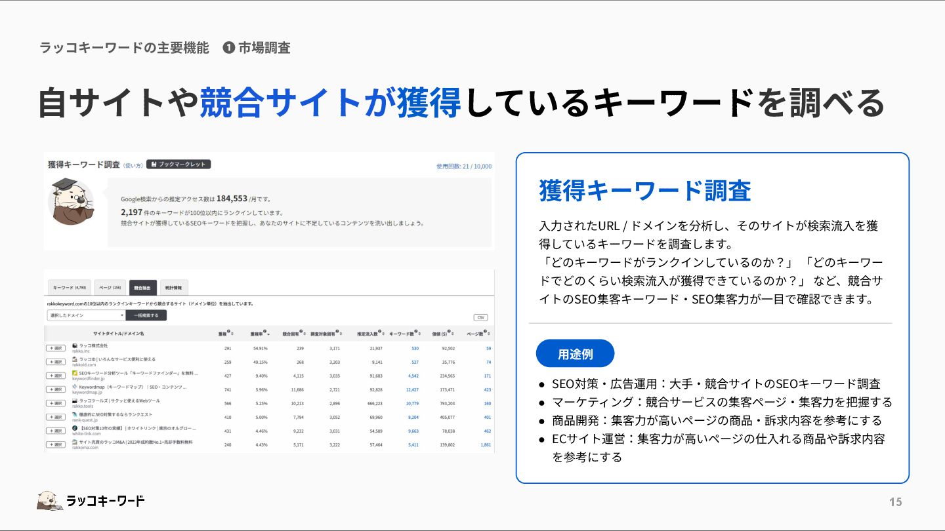The width and height of the screenshot is (945, 531).
Task: Click the ＋選択 button for rakkoid.com
Action: pyautogui.click(x=56, y=362)
